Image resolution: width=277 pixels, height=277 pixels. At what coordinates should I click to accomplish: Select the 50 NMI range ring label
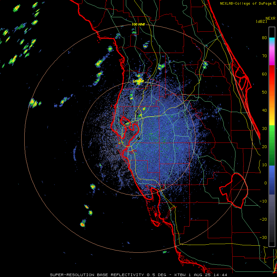coord(138,82)
